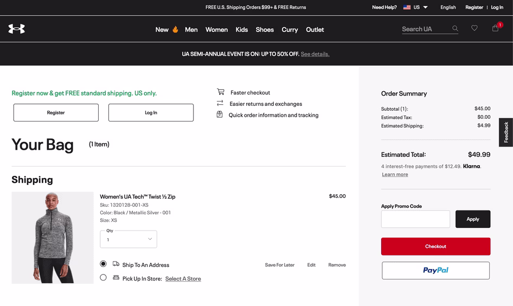
Task: Click the Need Help? link
Action: click(384, 7)
